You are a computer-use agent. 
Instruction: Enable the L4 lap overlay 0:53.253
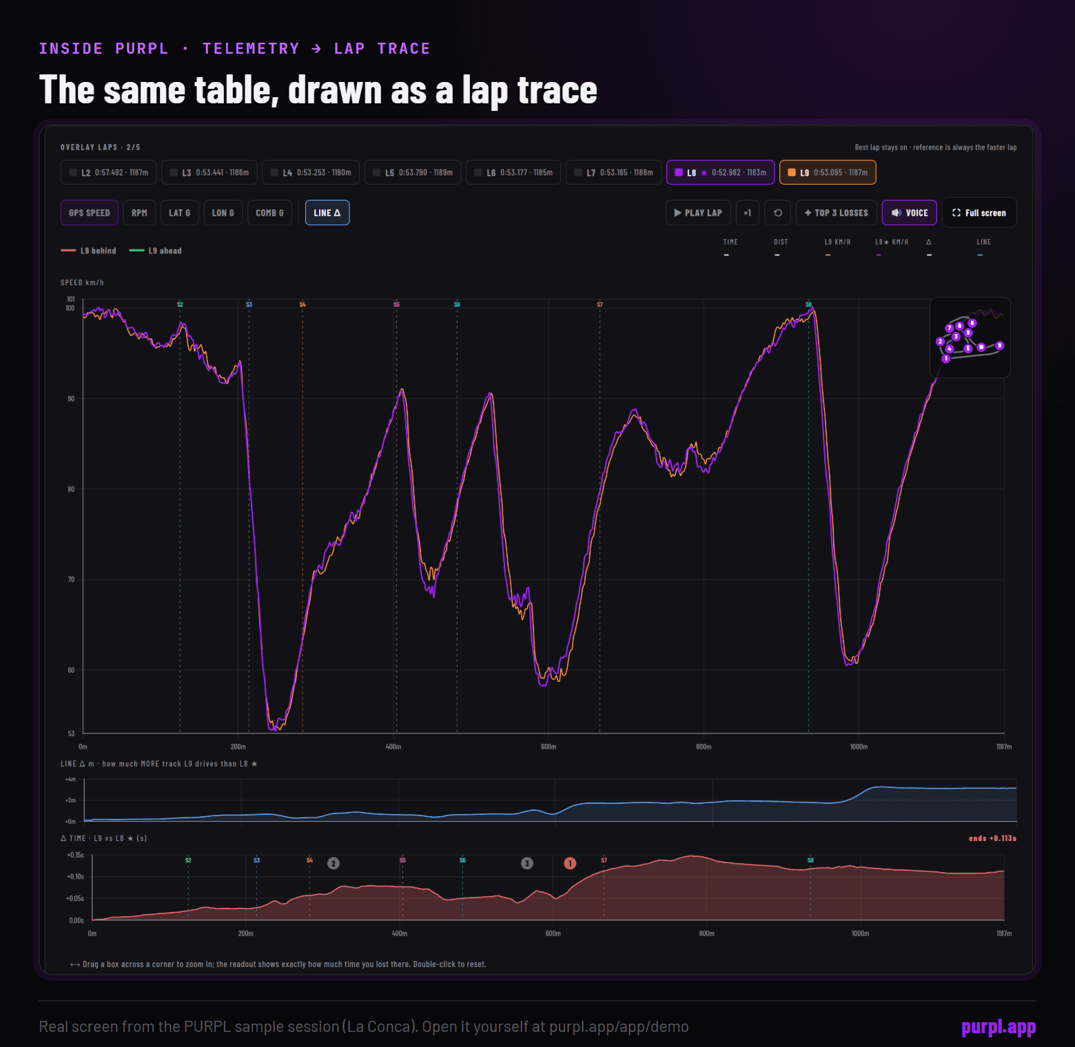(311, 172)
